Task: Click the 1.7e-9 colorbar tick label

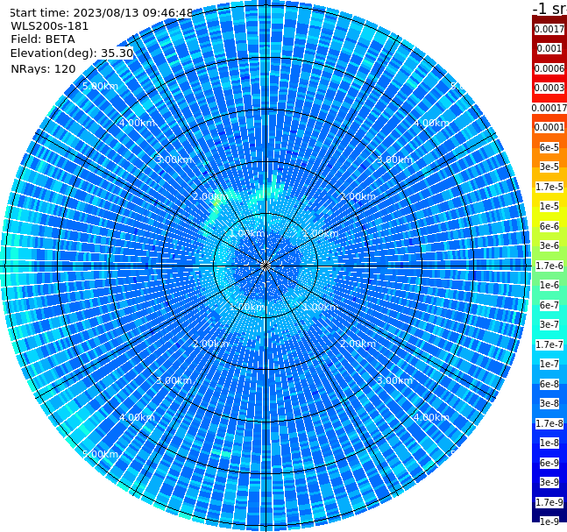Action: point(549,502)
